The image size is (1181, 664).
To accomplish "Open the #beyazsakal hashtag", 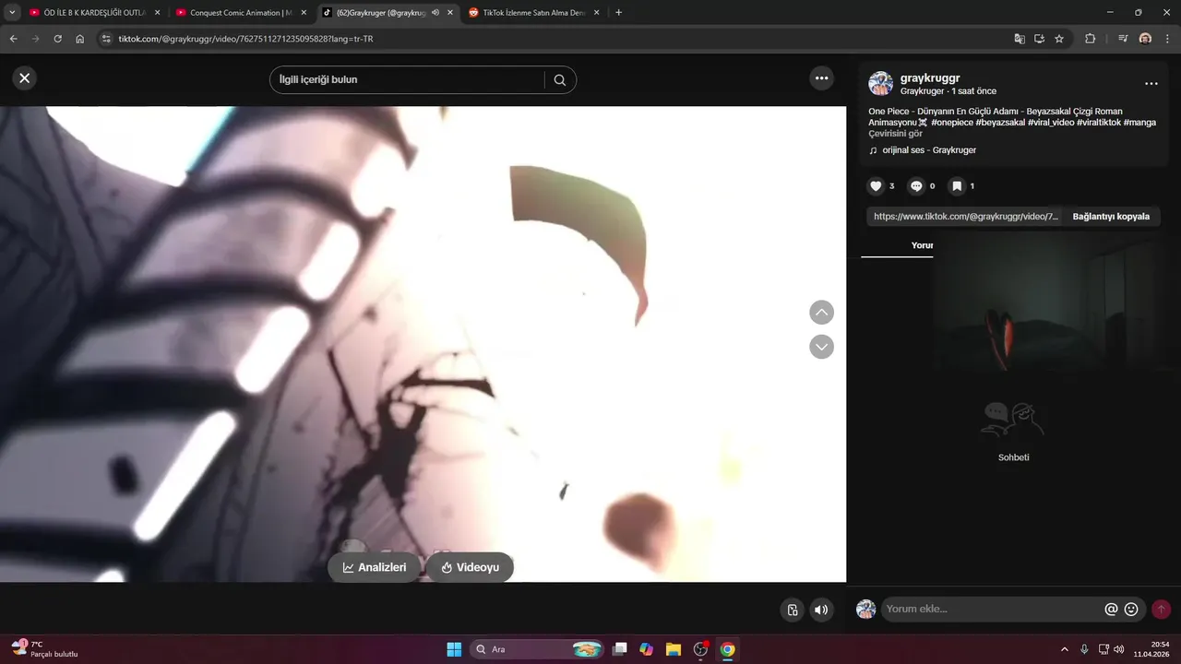I will tap(1000, 123).
